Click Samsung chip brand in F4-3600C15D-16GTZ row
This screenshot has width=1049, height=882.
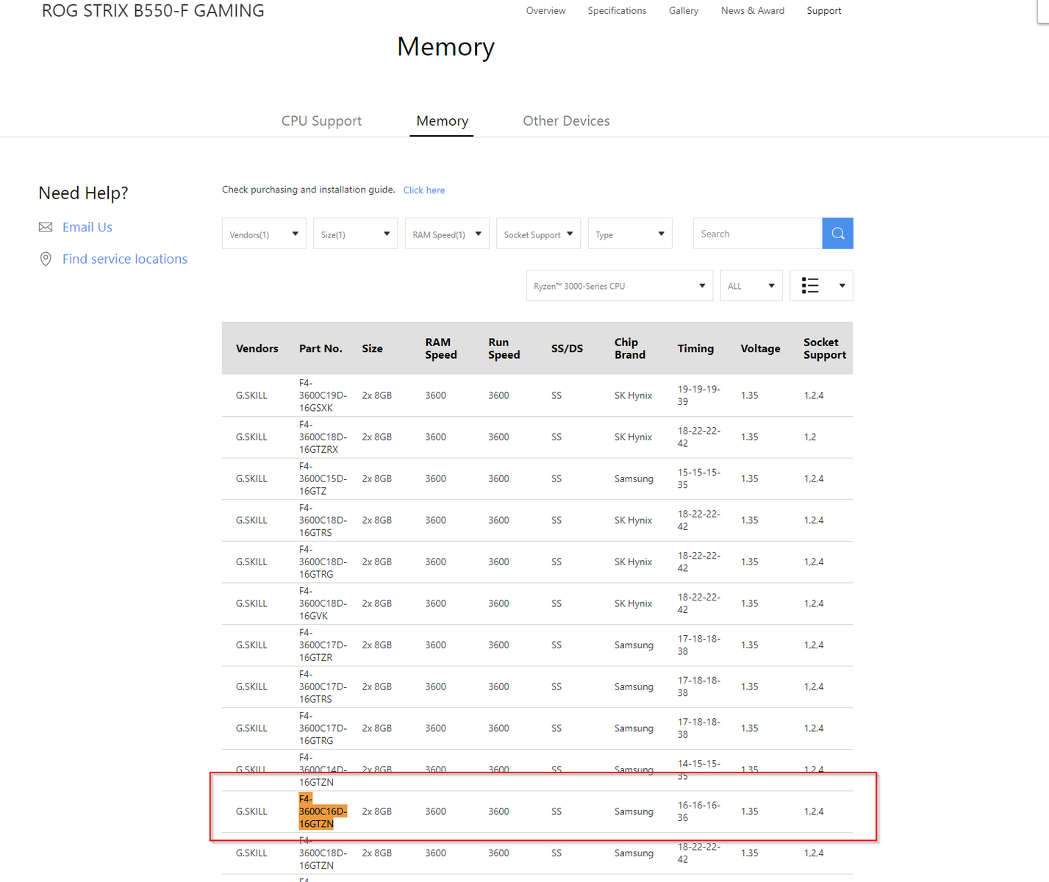(x=634, y=478)
